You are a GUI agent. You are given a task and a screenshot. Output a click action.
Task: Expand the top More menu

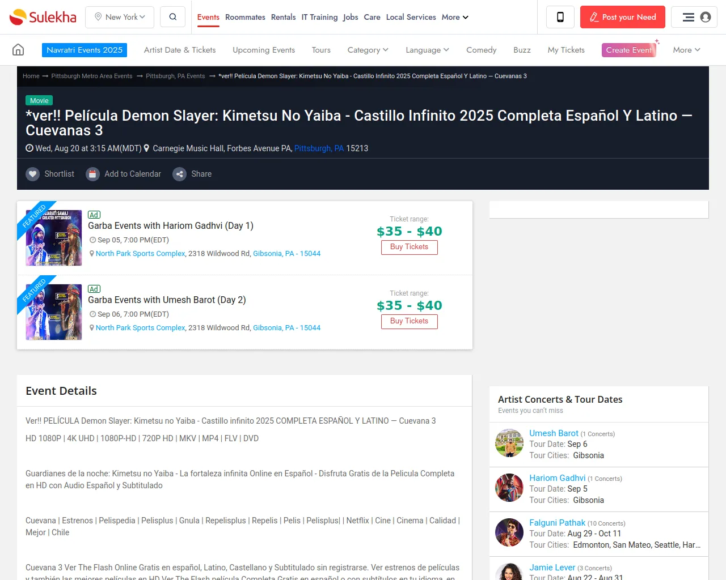click(x=455, y=17)
